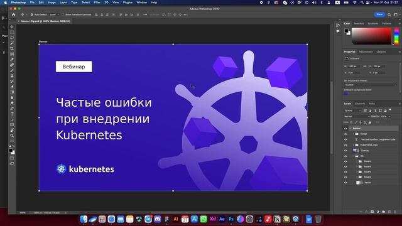
Task: Select the Move tool in the toolbar
Action: 12,27
